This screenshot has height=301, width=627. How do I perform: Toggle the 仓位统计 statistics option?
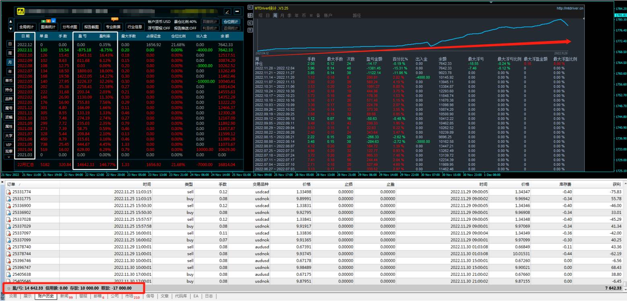pyautogui.click(x=231, y=22)
